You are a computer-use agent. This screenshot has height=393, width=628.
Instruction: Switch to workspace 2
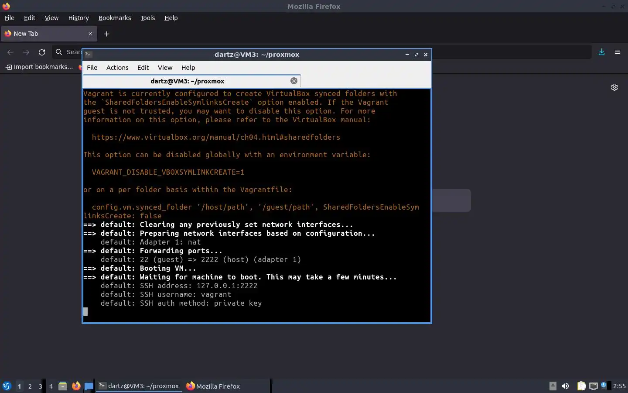[x=30, y=386]
